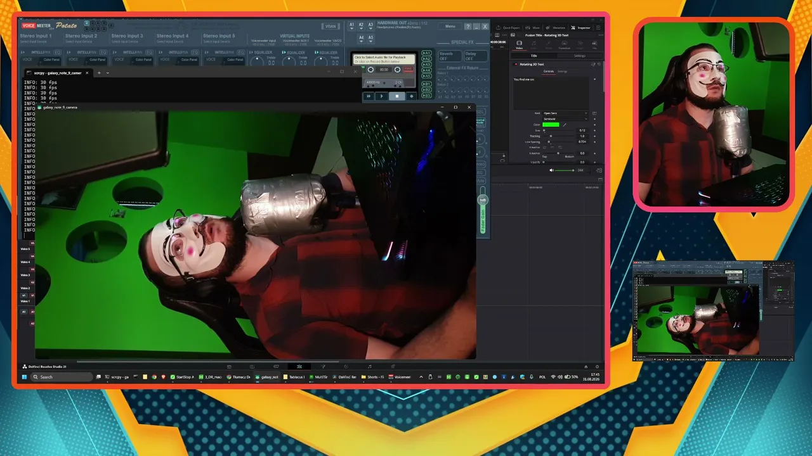This screenshot has height=456, width=812.
Task: Open DaVinci Resolve project settings gear
Action: (x=596, y=367)
